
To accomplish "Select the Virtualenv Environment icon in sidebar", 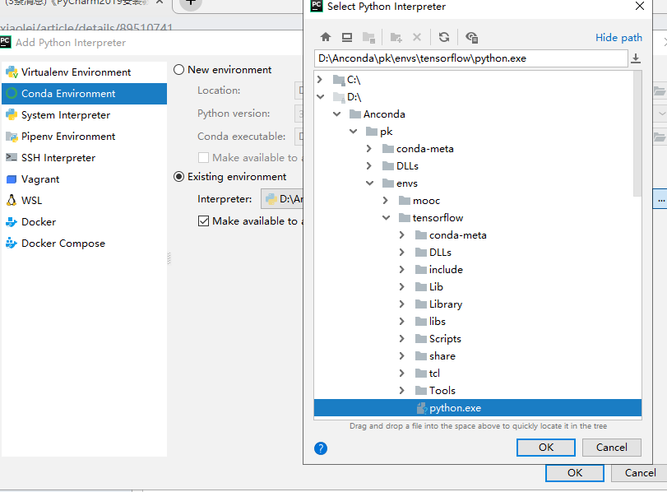I will [x=12, y=72].
